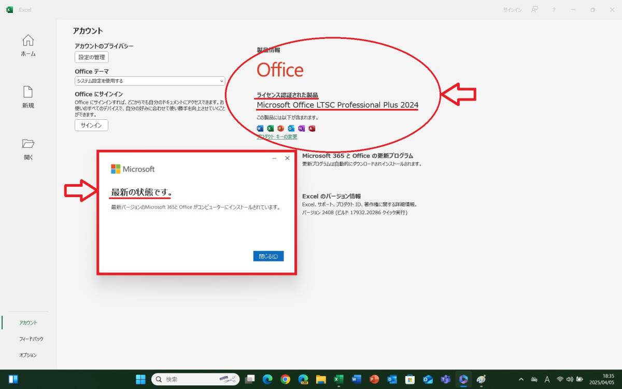Click the Excel icon in the window title bar
Screen dimensions: 622x389
point(9,10)
